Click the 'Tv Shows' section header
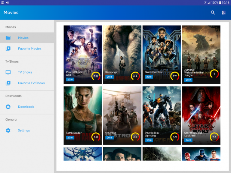Viewport: 231px width, 173px height. (x=12, y=62)
